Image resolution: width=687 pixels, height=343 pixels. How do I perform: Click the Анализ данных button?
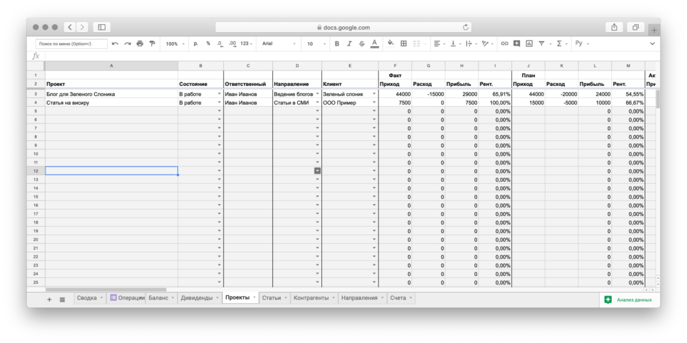(628, 300)
